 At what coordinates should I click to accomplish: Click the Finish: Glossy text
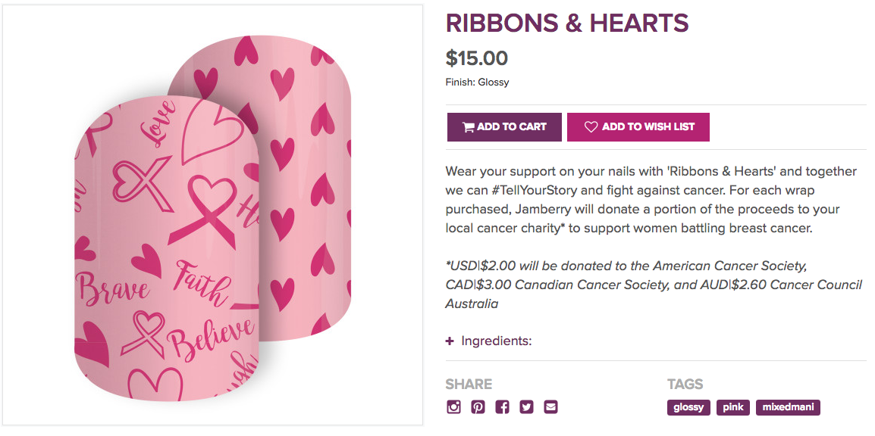(x=477, y=82)
